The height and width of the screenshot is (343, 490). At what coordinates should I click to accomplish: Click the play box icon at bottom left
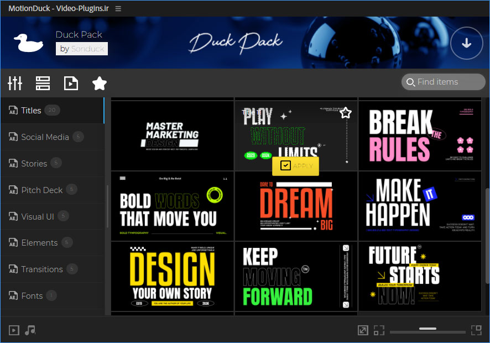(14, 330)
